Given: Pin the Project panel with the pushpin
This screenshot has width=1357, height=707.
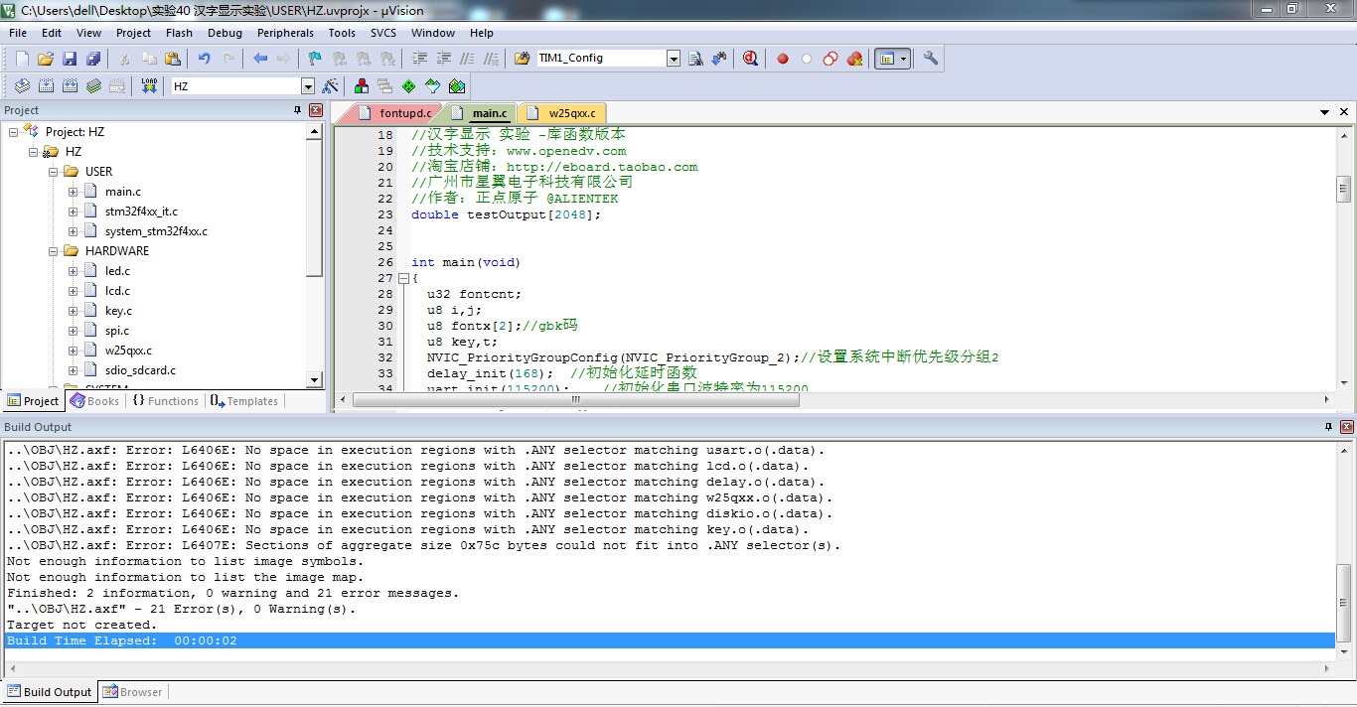Looking at the screenshot, I should pos(297,110).
